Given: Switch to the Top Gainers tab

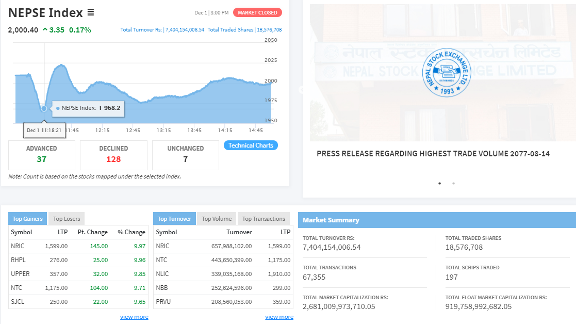Looking at the screenshot, I should coord(27,219).
